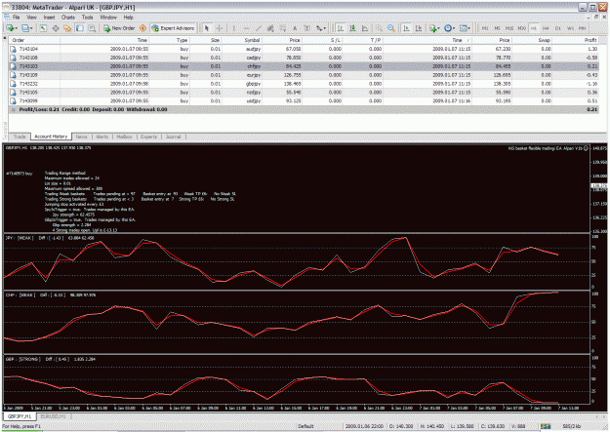Open the Tools menu
This screenshot has height=432, width=610.
88,18
